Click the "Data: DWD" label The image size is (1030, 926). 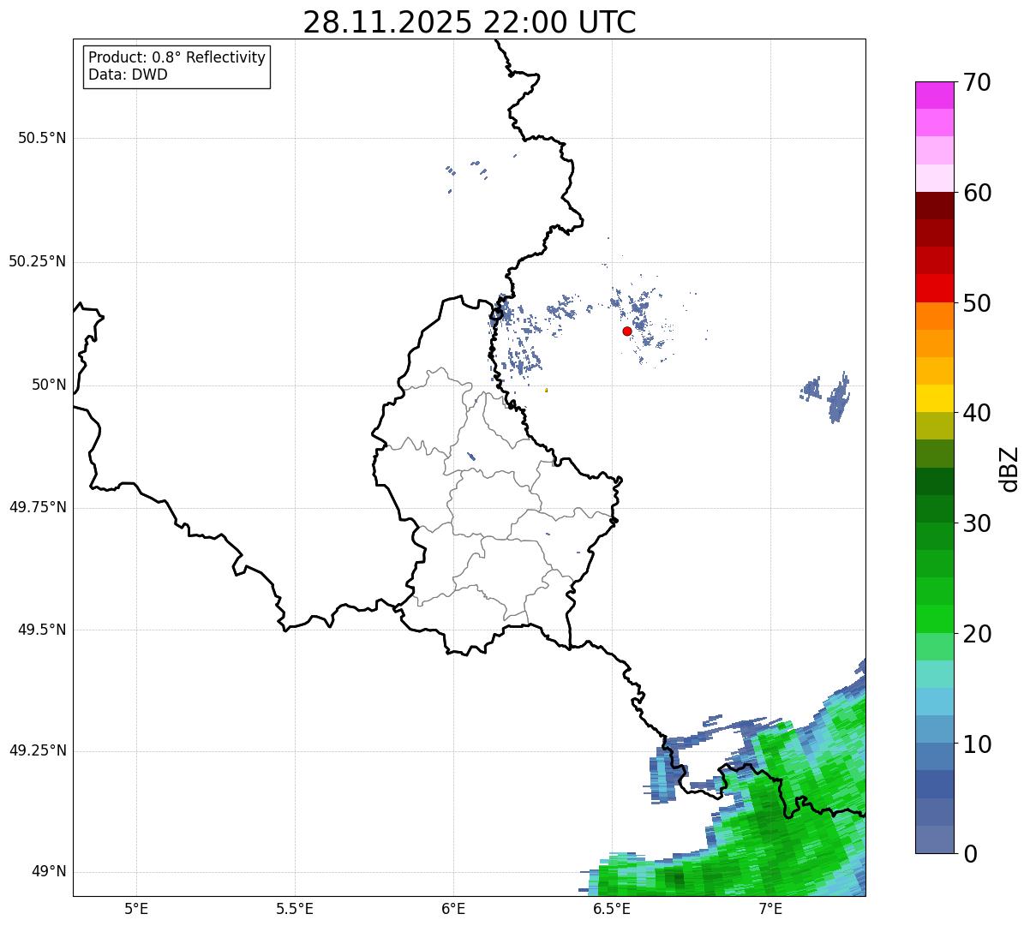tap(128, 75)
